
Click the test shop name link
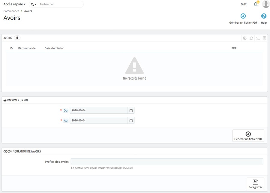244,4
